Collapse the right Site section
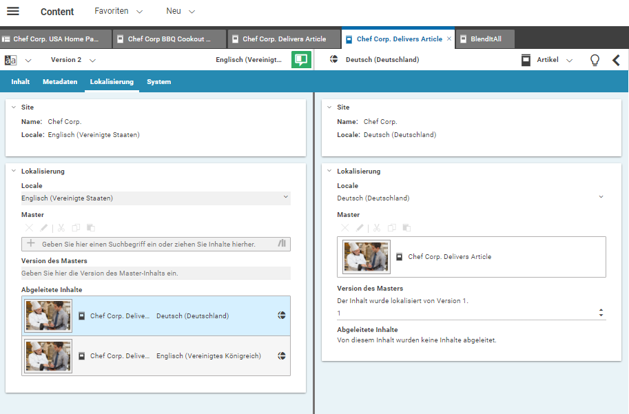629x414 pixels. (x=329, y=107)
